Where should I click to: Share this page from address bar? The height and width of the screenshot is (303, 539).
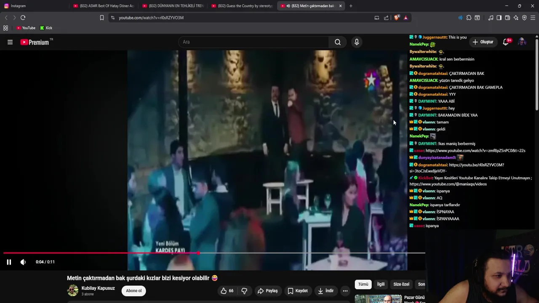click(386, 18)
